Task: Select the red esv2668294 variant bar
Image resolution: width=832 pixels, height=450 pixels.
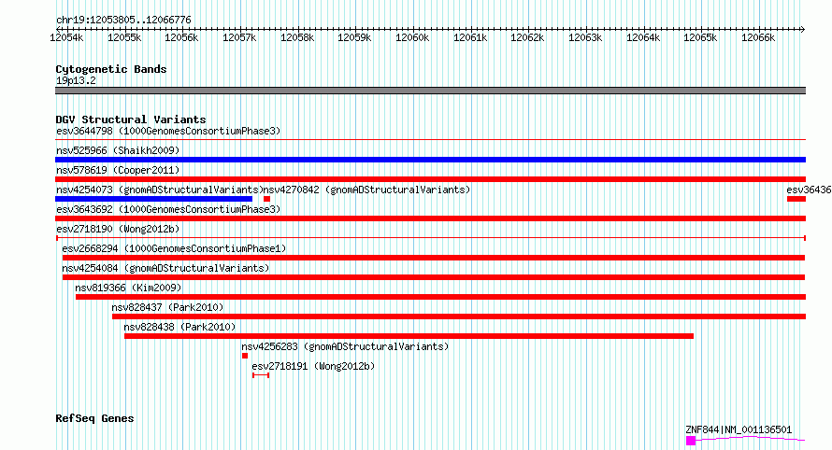Action: click(x=434, y=258)
